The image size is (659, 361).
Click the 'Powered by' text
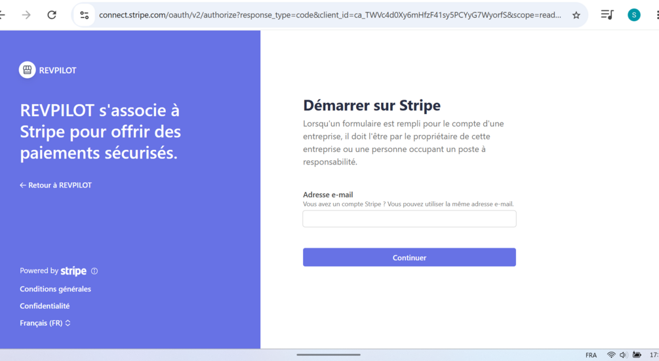39,271
